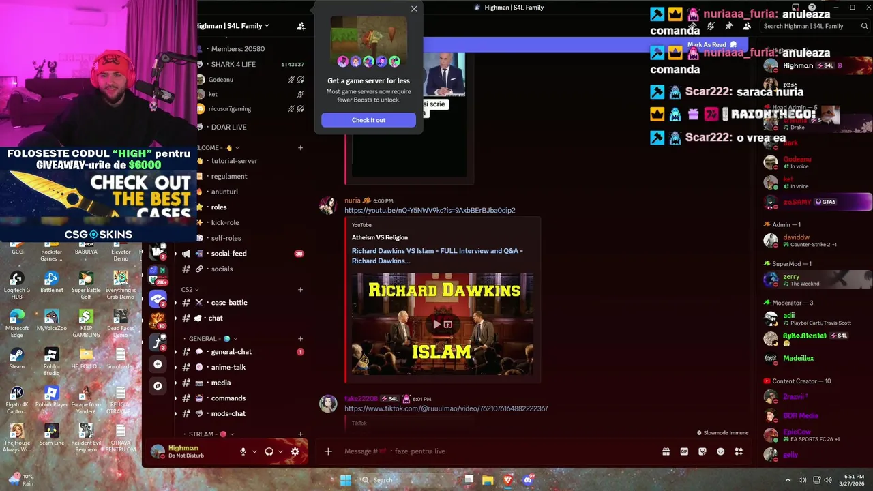Open the anunturi channel
This screenshot has height=491, width=873.
click(x=224, y=192)
